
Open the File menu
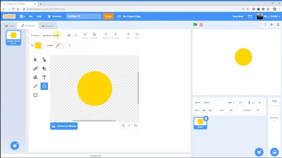click(31, 16)
